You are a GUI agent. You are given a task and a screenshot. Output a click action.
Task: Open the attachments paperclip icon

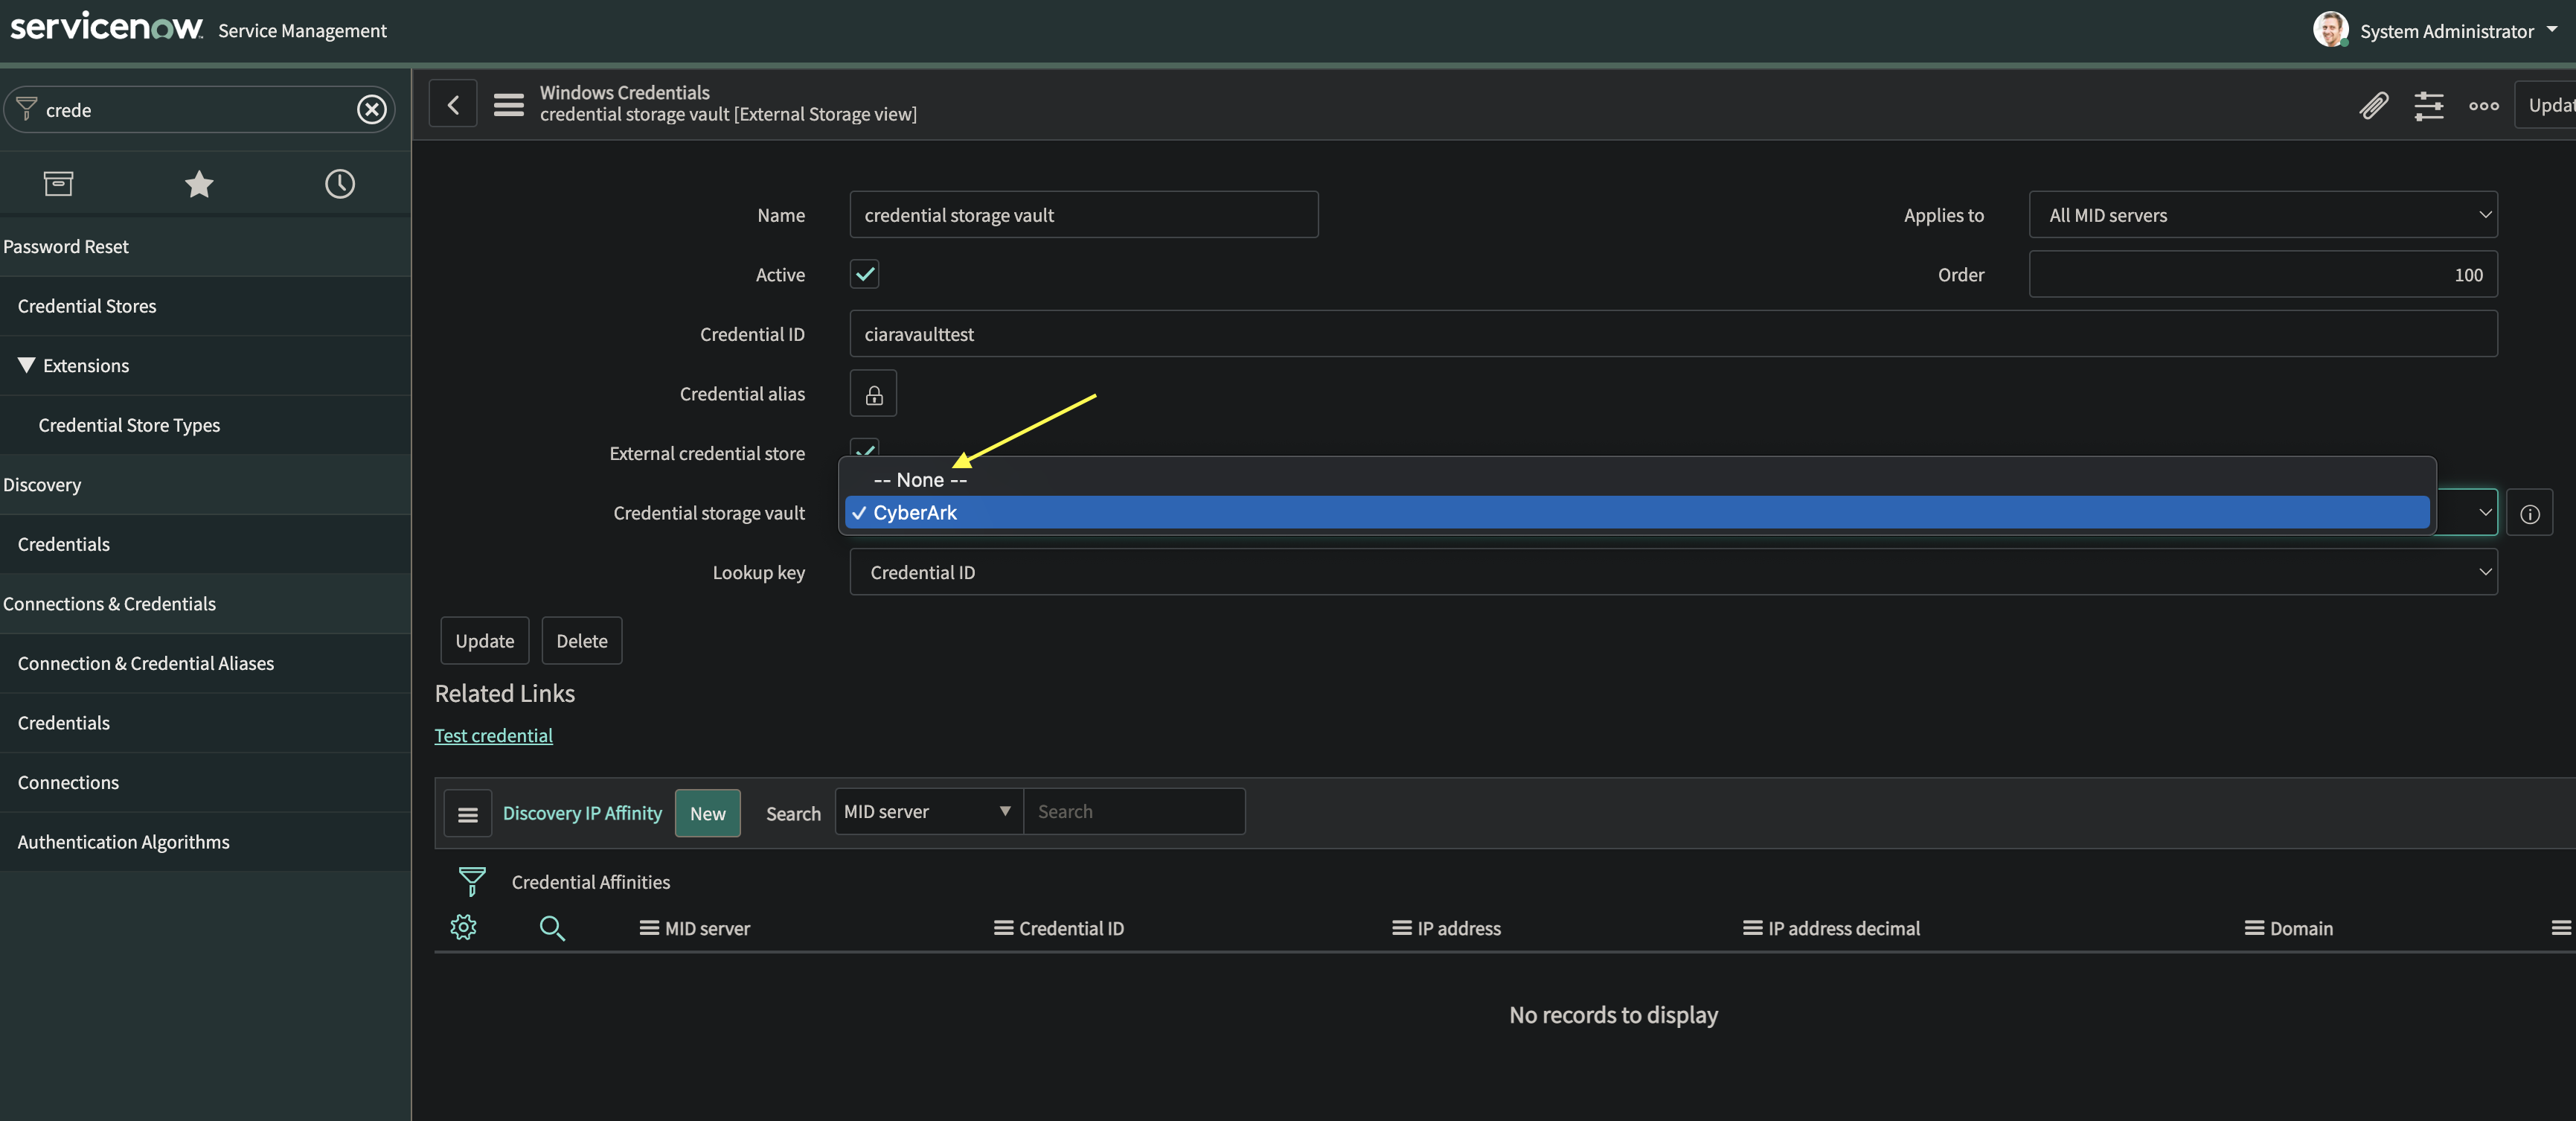(x=2375, y=105)
